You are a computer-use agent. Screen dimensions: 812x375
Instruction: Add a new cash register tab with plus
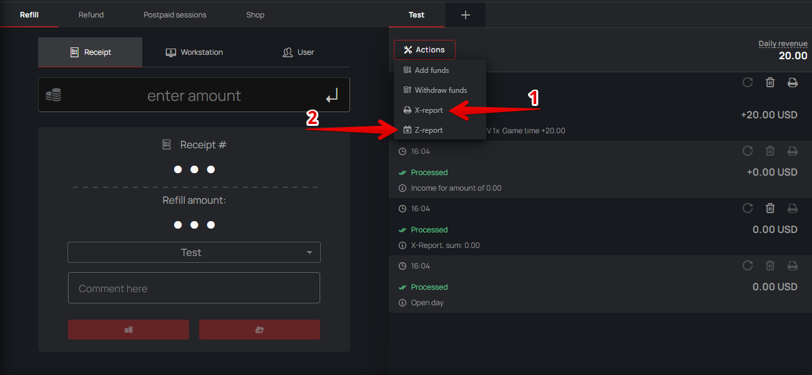pos(465,15)
